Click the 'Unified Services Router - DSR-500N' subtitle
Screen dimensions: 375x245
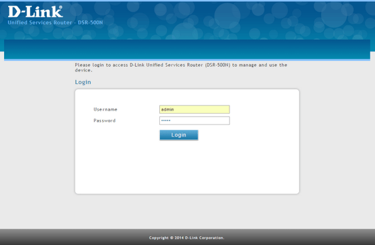55,22
